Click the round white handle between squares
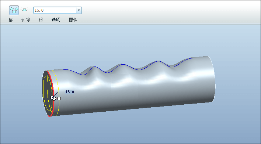 [55, 99]
